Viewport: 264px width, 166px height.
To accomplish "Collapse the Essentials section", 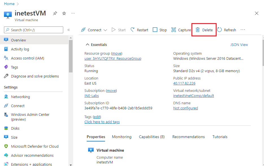I will 88,45.
